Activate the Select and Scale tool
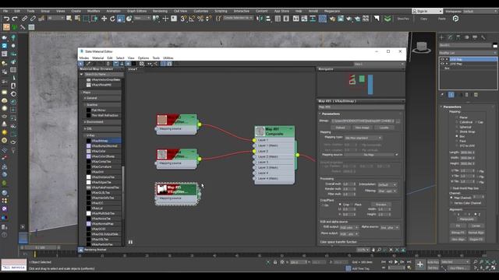499x280 pixels. pyautogui.click(x=121, y=19)
